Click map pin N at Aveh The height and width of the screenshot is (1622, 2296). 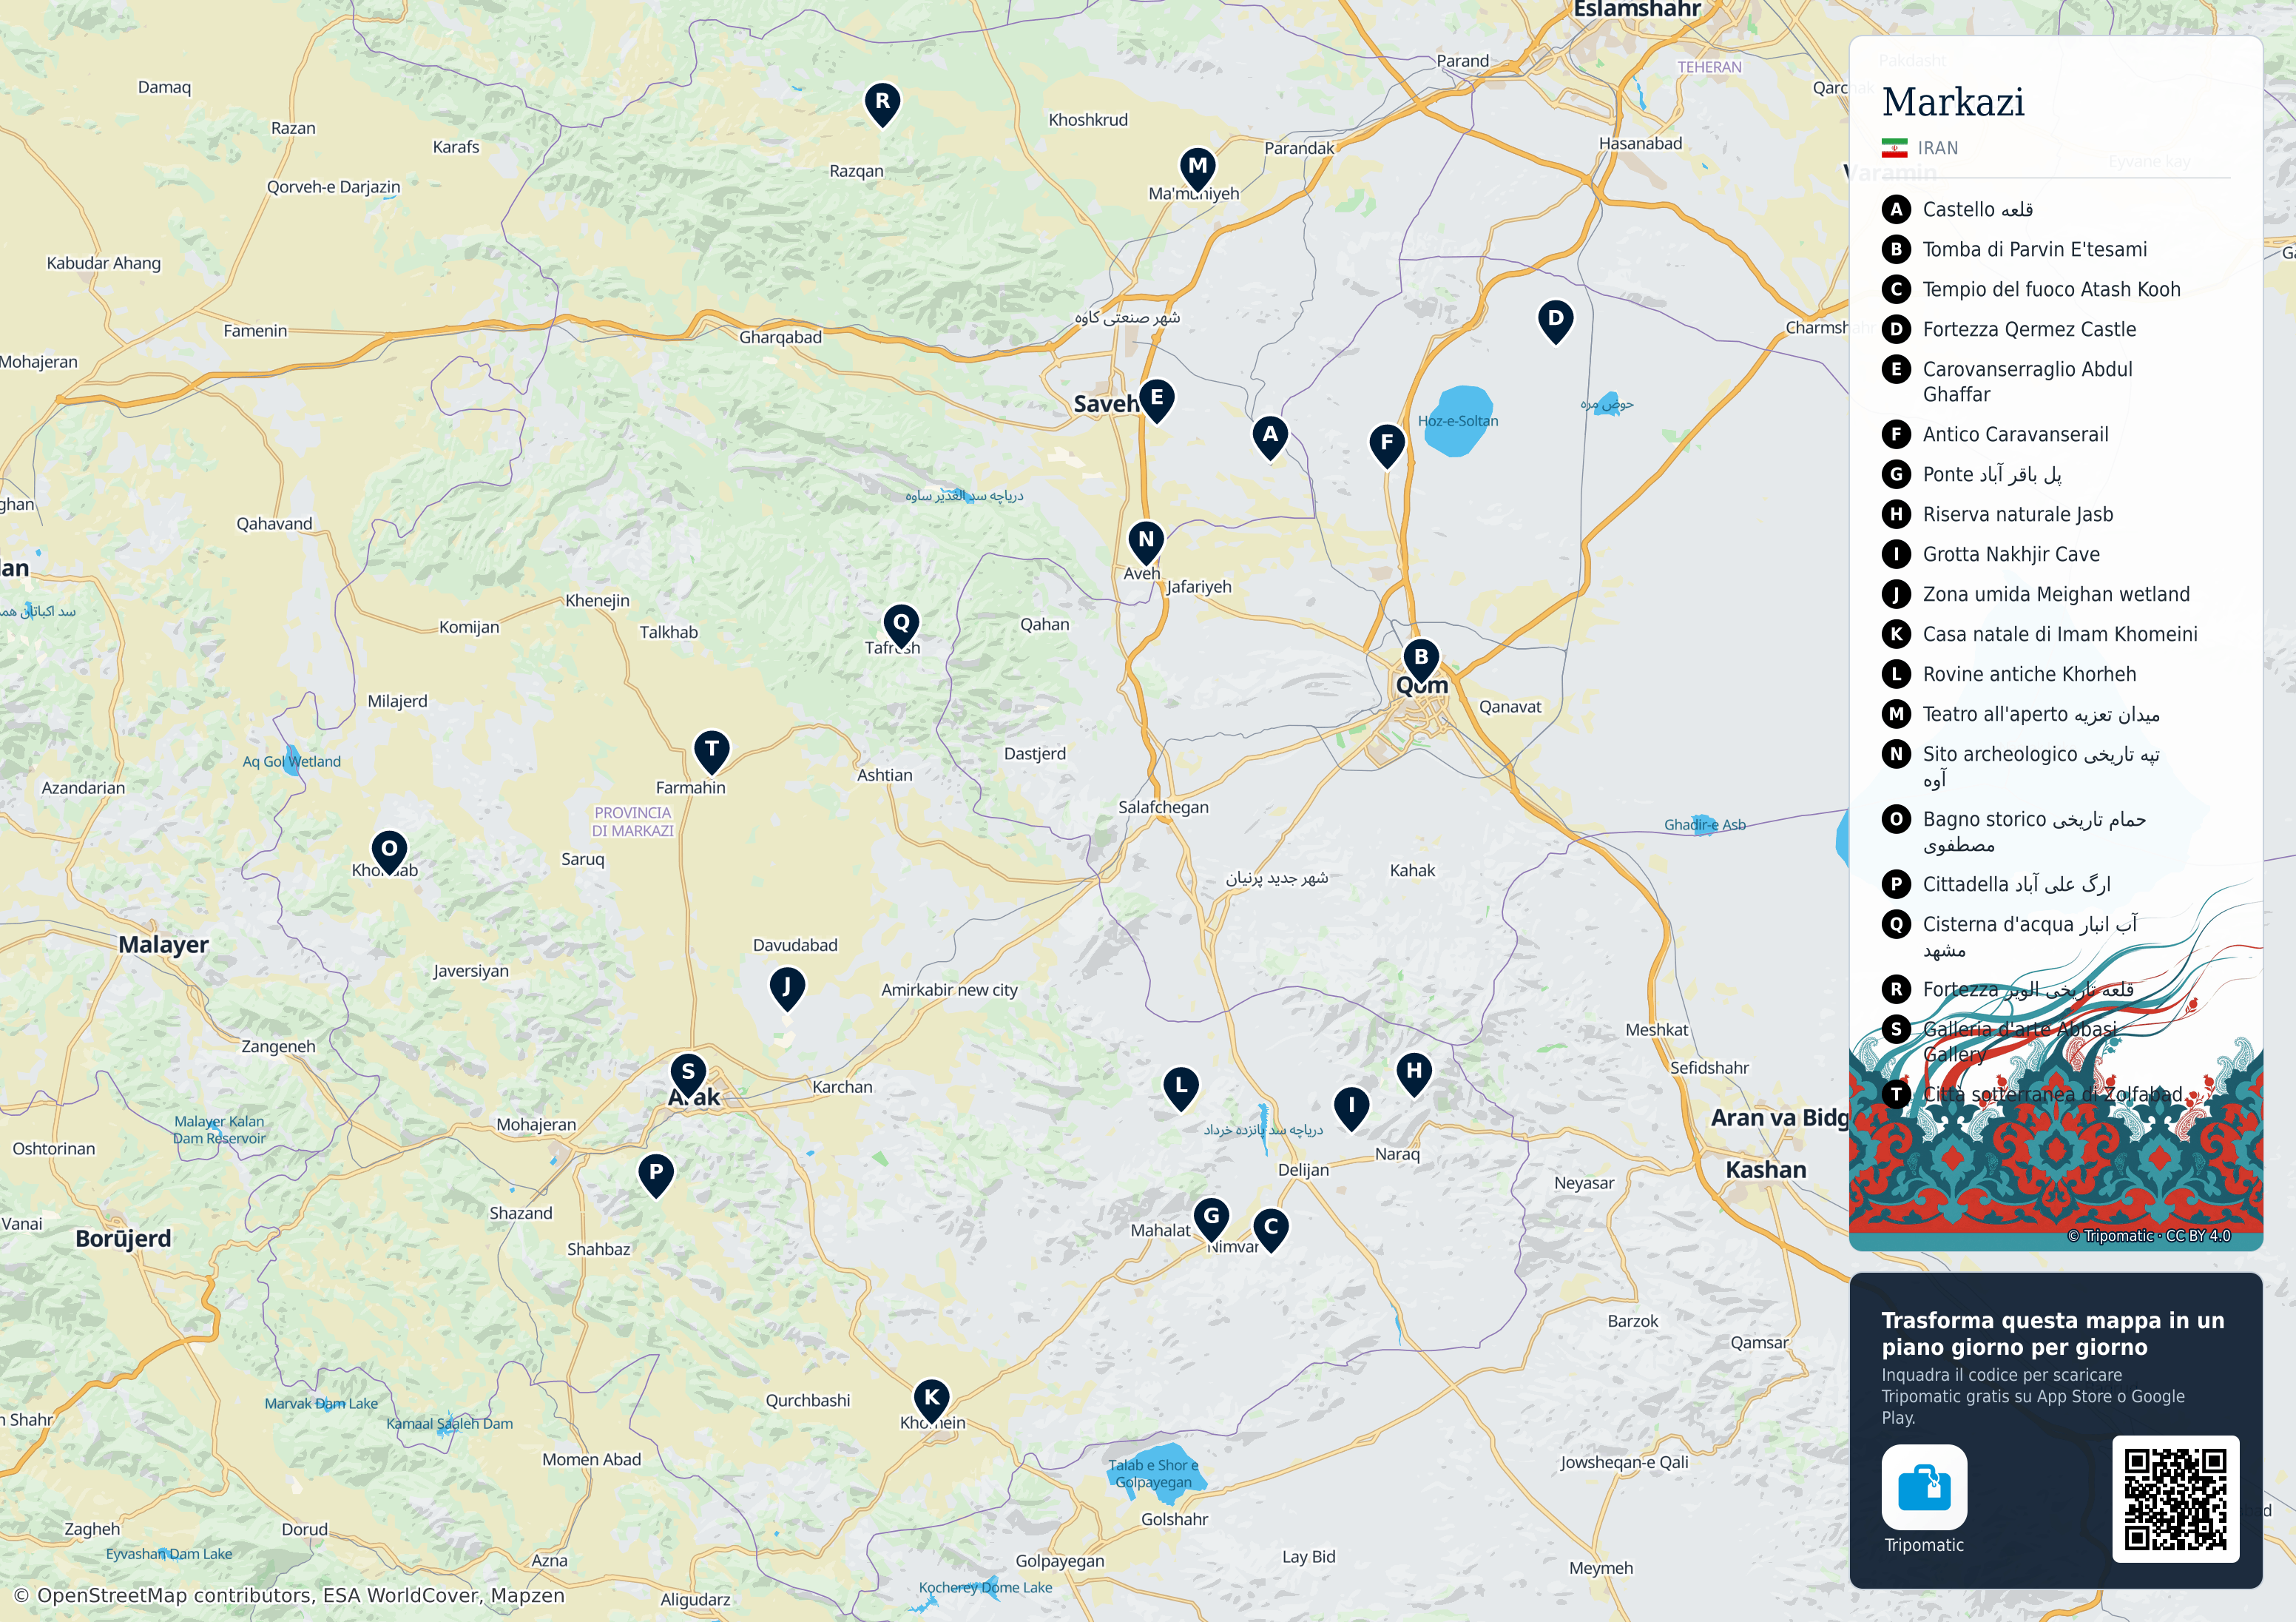1146,542
